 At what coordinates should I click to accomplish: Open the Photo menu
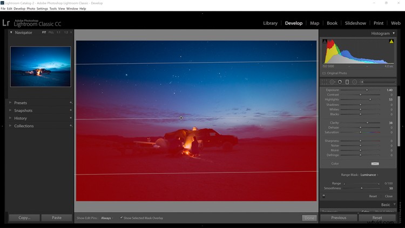[31, 9]
